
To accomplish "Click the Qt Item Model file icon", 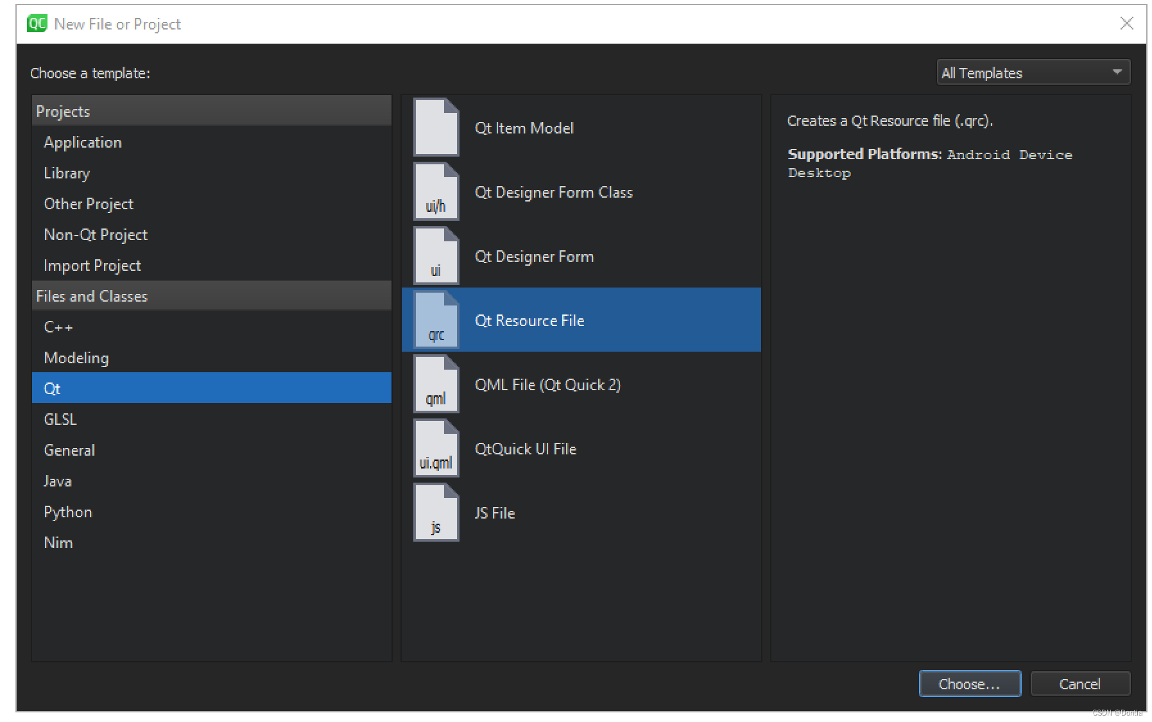I will (x=436, y=127).
